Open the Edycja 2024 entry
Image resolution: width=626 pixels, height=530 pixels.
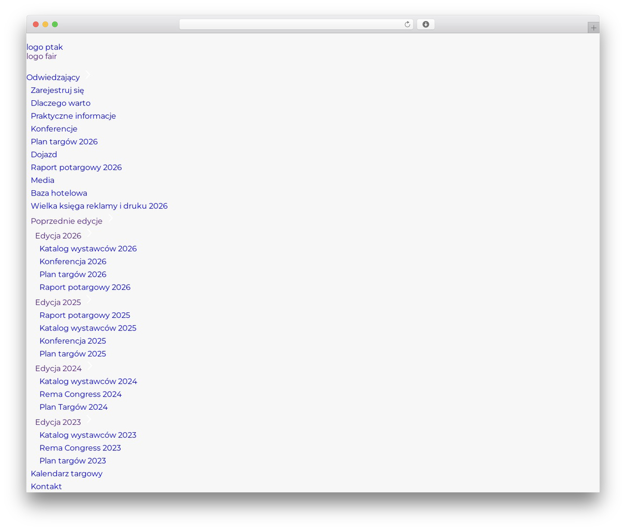click(x=58, y=368)
